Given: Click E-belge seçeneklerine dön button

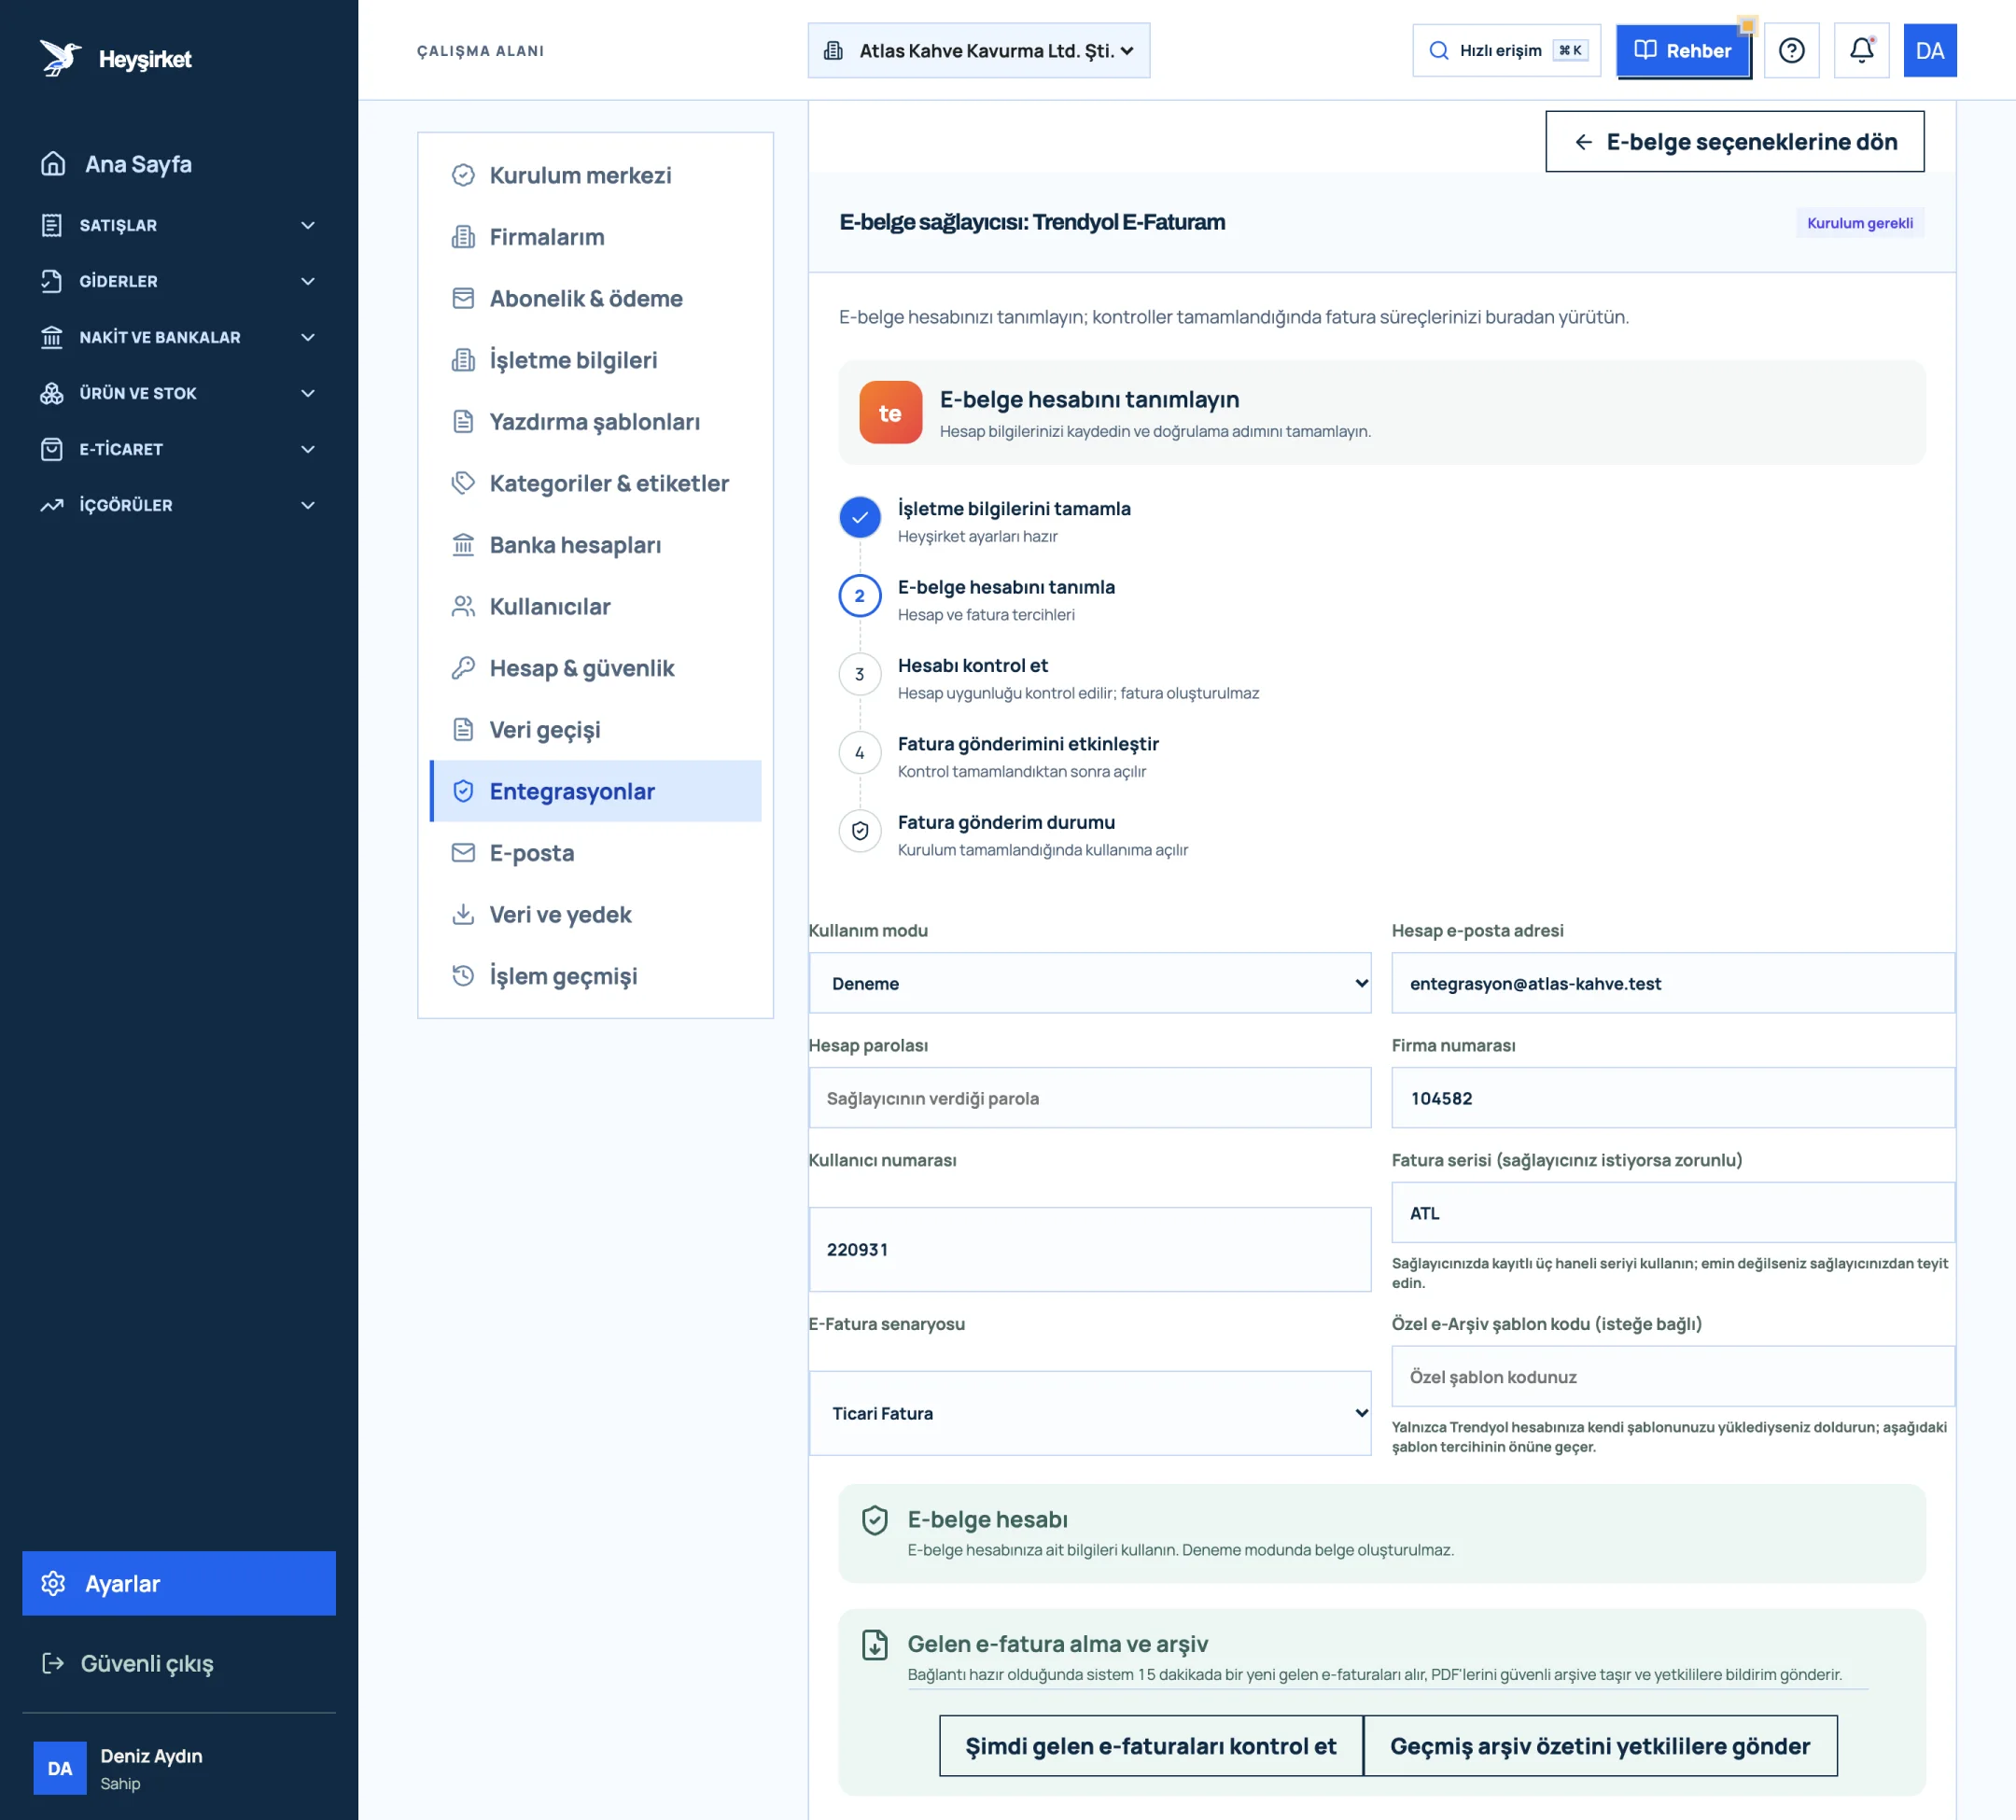Looking at the screenshot, I should (1734, 141).
